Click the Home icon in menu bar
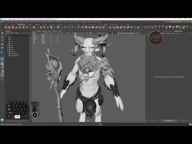The height and width of the screenshot is (144, 192). (x=1, y=22)
